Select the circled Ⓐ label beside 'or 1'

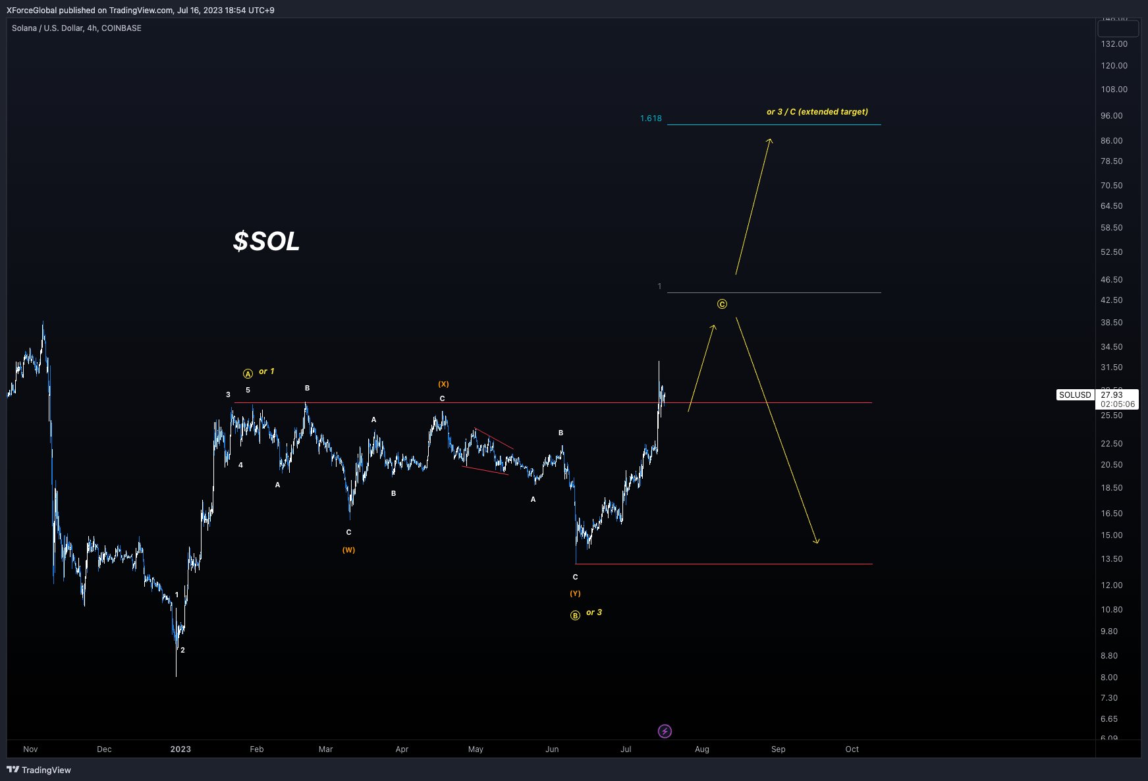[248, 373]
